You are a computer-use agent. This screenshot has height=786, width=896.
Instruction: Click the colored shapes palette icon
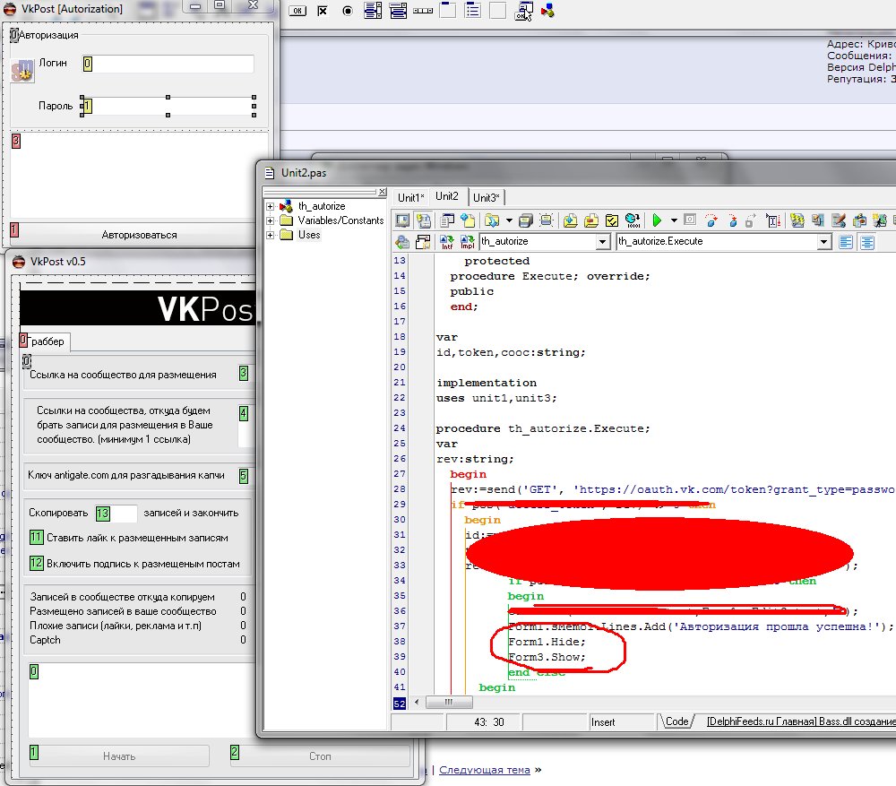[x=547, y=11]
